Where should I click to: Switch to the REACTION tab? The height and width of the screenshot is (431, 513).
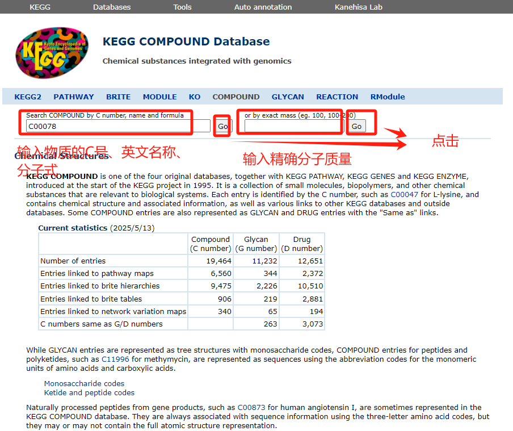point(337,97)
